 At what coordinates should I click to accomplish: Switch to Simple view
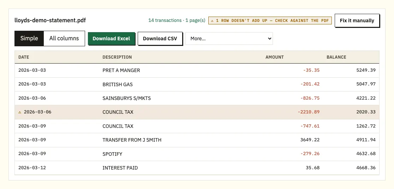[29, 39]
